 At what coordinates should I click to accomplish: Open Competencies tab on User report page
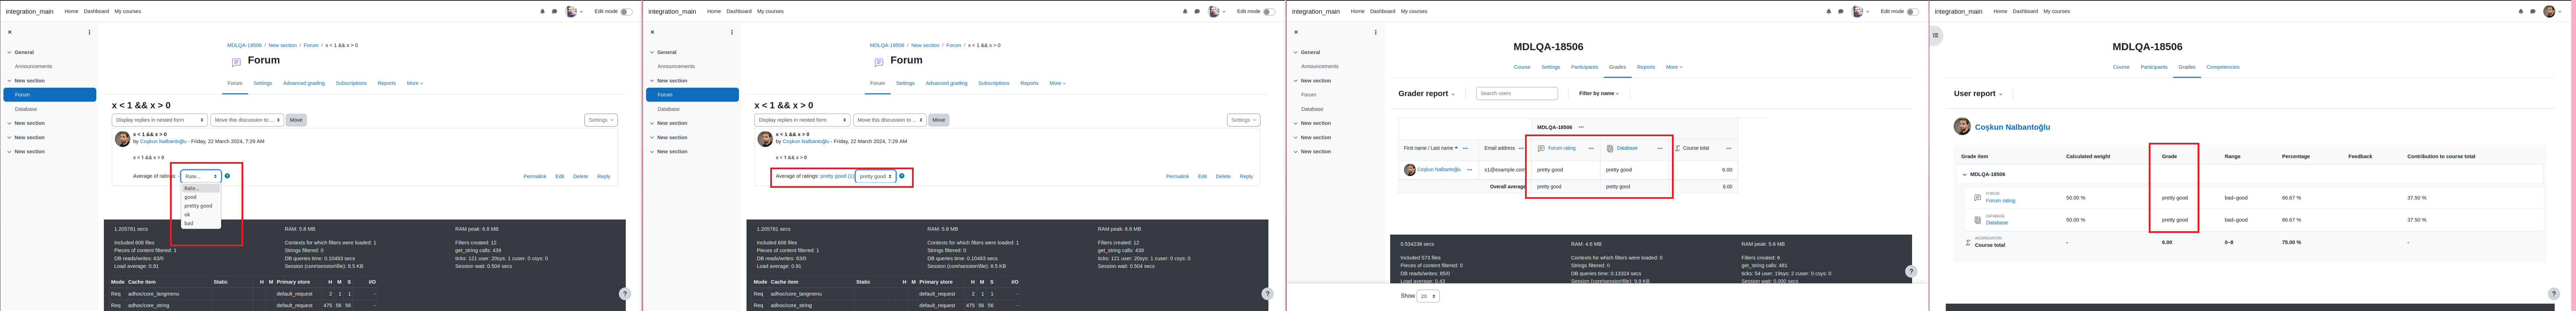click(x=2223, y=67)
